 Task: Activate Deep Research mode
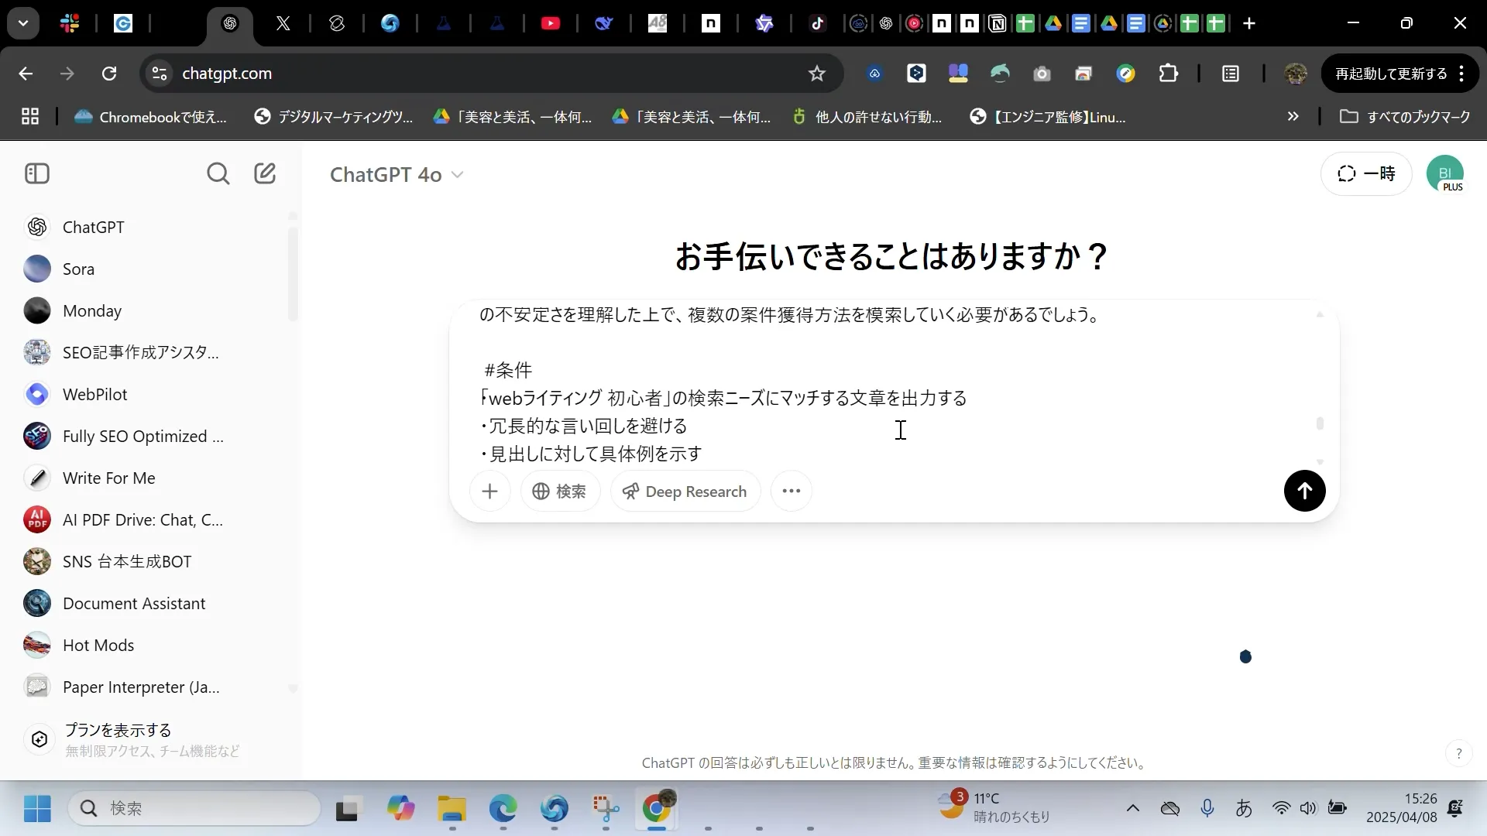point(685,491)
